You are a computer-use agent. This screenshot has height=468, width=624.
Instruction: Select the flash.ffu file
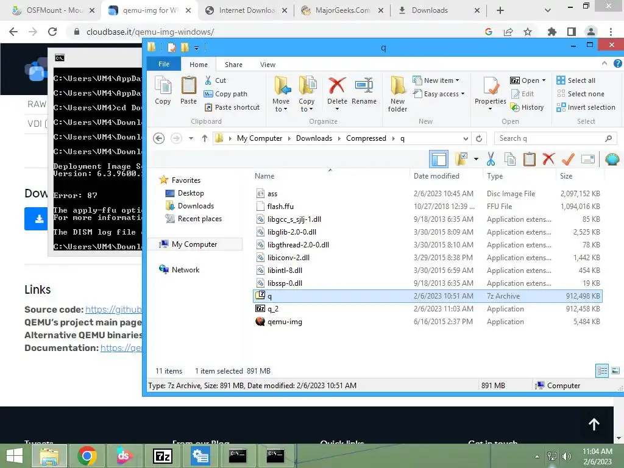pyautogui.click(x=427, y=206)
